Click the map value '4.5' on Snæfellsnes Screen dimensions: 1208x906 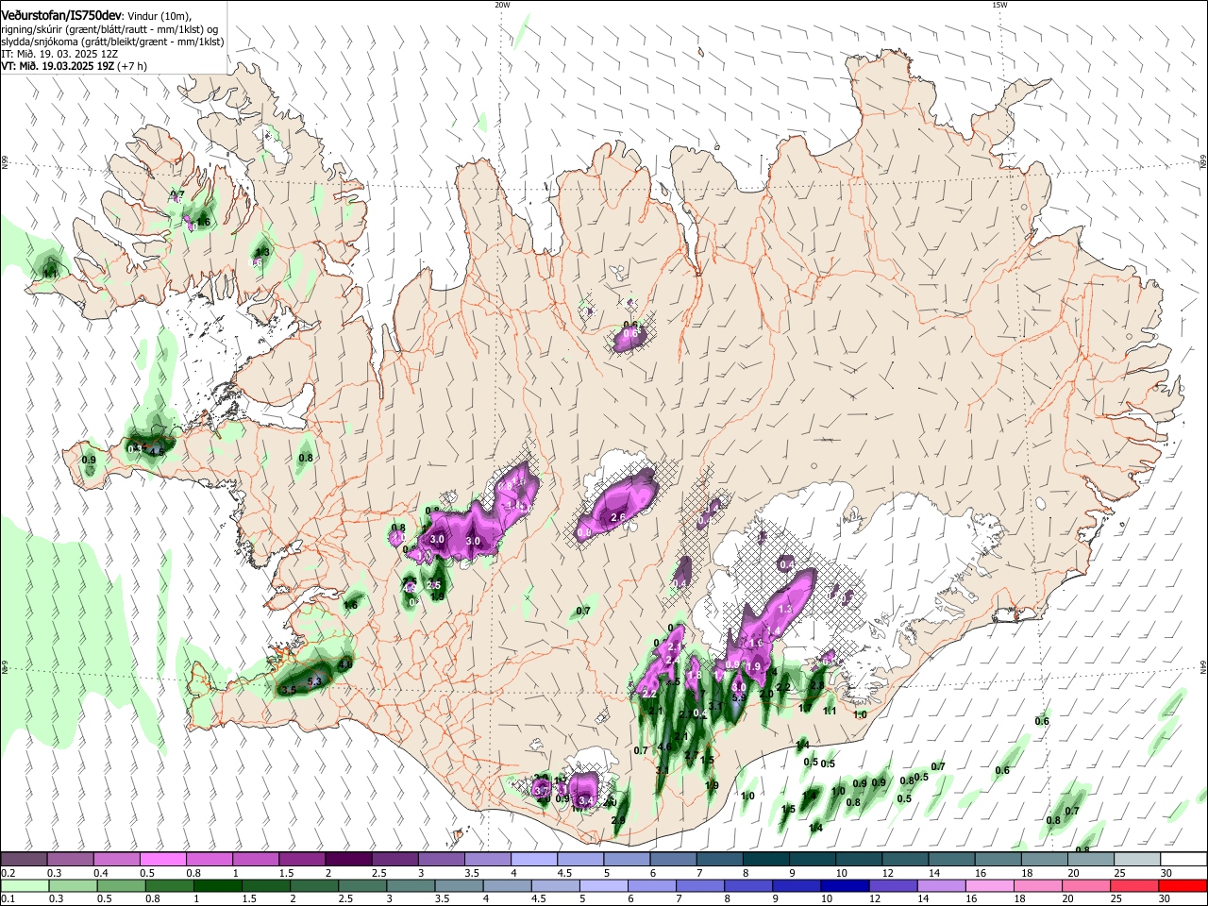coord(157,452)
